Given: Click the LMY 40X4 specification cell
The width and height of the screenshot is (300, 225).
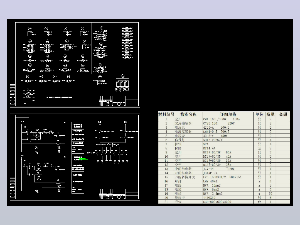Looking at the screenshot, I should point(228,181).
